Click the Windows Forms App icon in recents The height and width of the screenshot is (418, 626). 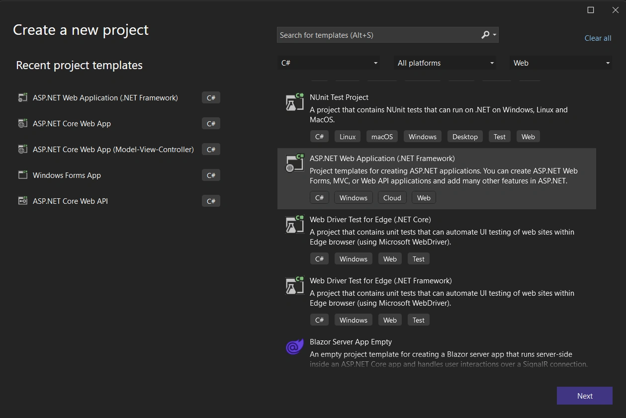tap(22, 175)
